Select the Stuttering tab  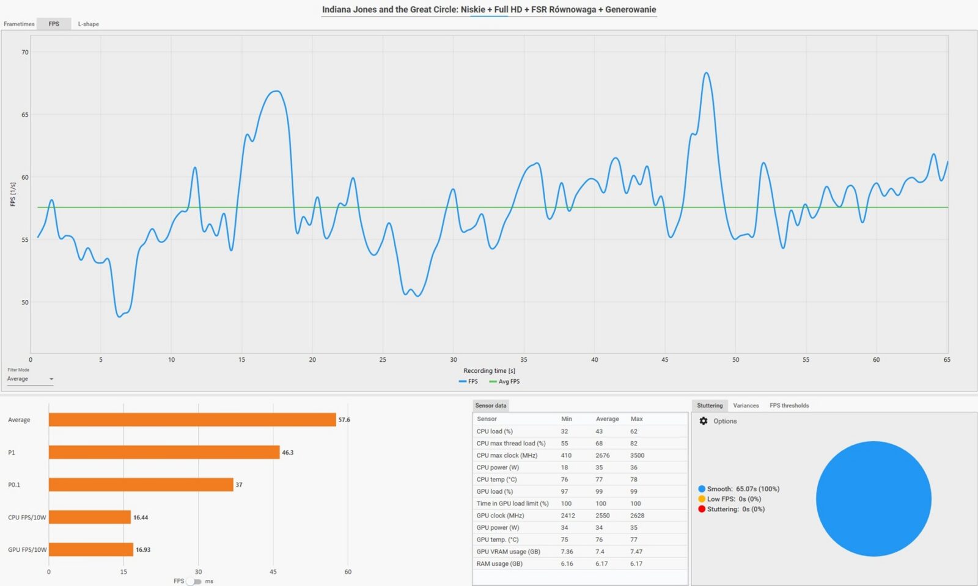(x=710, y=406)
